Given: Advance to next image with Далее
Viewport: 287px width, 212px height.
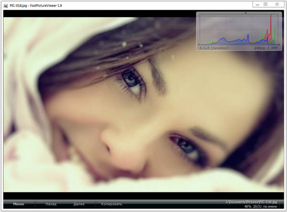Looking at the screenshot, I should (79, 204).
